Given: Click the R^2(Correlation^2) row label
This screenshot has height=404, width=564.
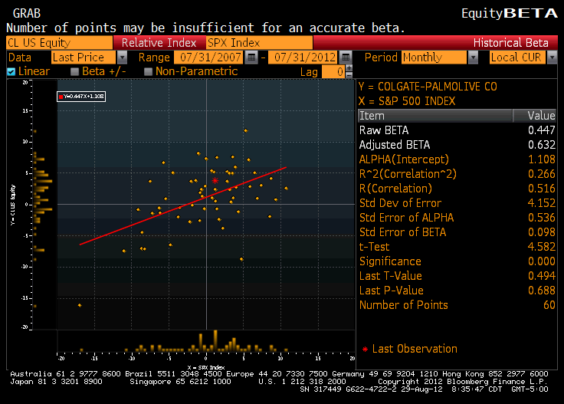Looking at the screenshot, I should click(x=408, y=174).
